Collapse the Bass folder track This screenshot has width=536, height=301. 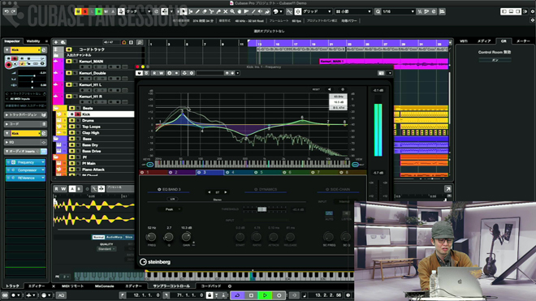56,139
